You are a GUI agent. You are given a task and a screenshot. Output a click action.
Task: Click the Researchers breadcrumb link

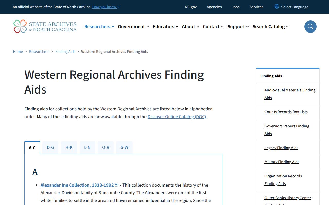(x=39, y=52)
